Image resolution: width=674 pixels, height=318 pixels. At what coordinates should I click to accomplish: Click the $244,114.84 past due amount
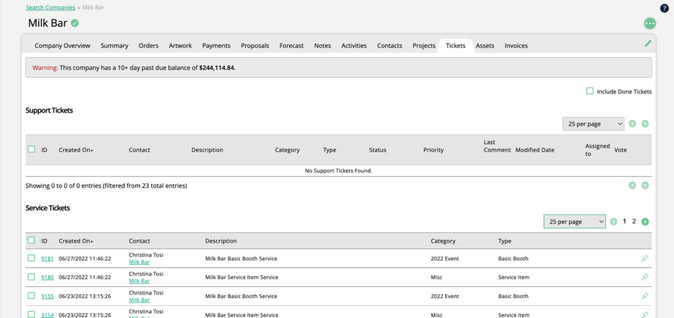[217, 68]
